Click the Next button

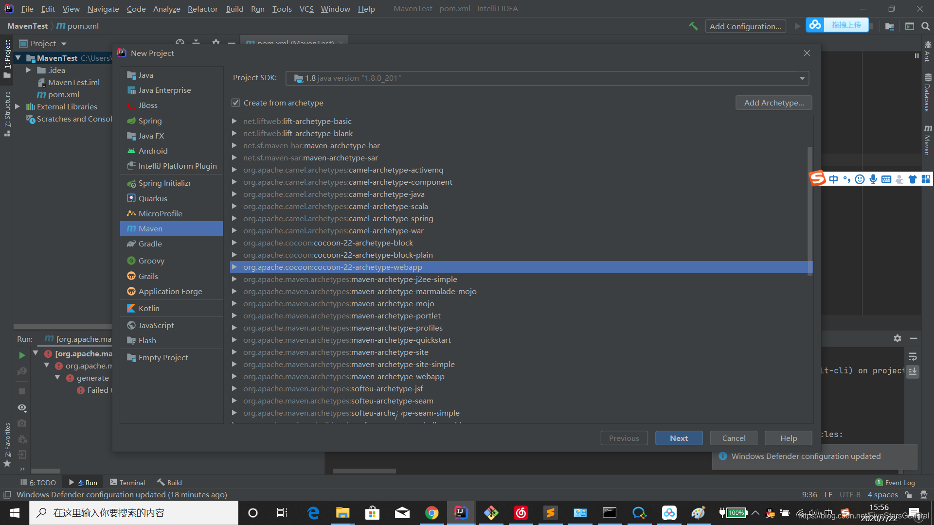coord(679,438)
